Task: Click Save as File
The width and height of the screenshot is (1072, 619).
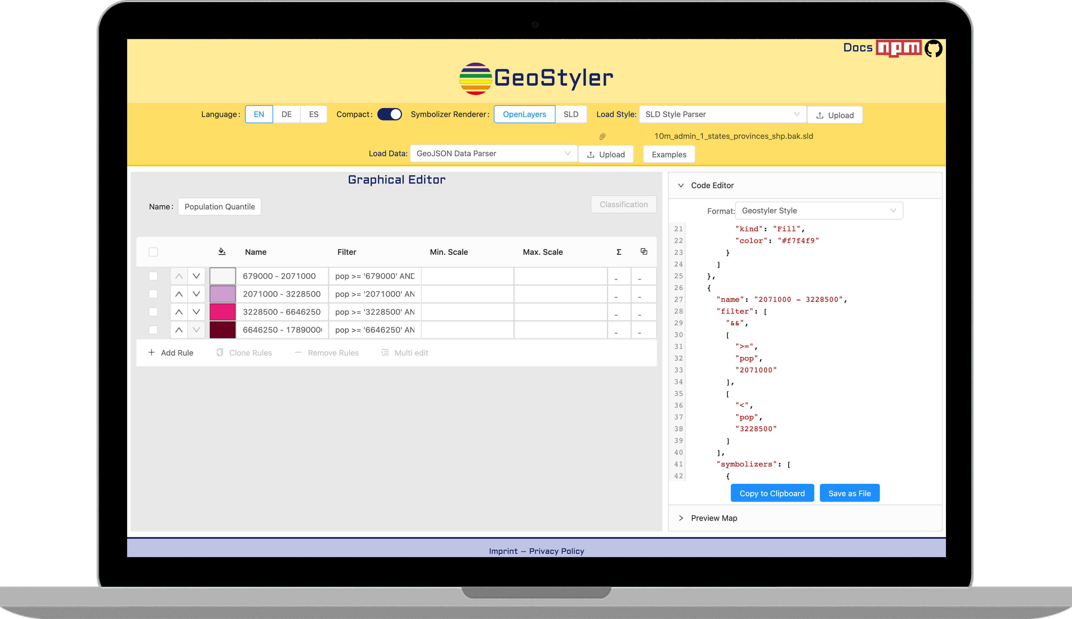Action: coord(849,493)
